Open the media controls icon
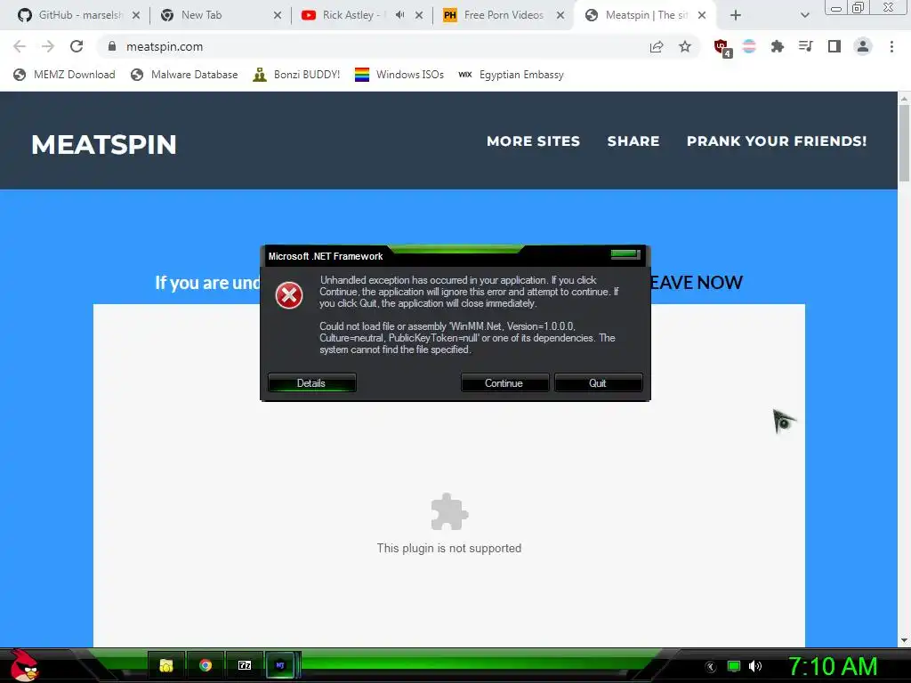The image size is (911, 683). coord(805,46)
